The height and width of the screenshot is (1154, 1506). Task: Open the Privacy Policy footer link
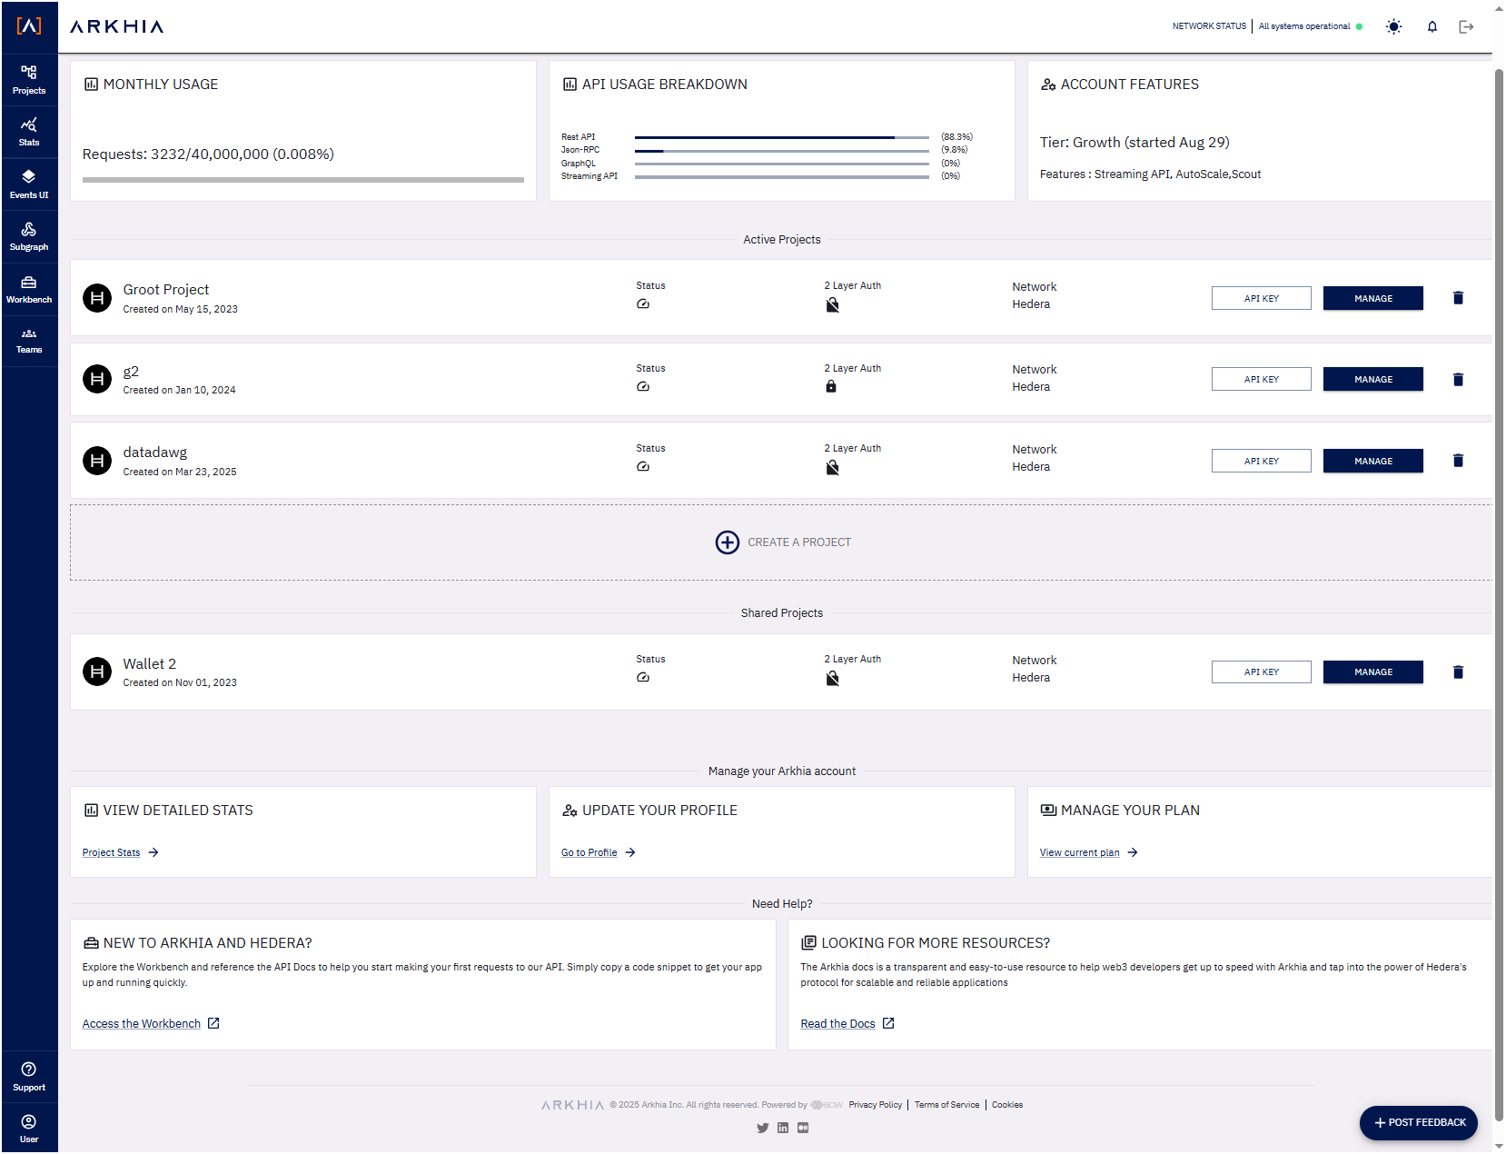[875, 1105]
